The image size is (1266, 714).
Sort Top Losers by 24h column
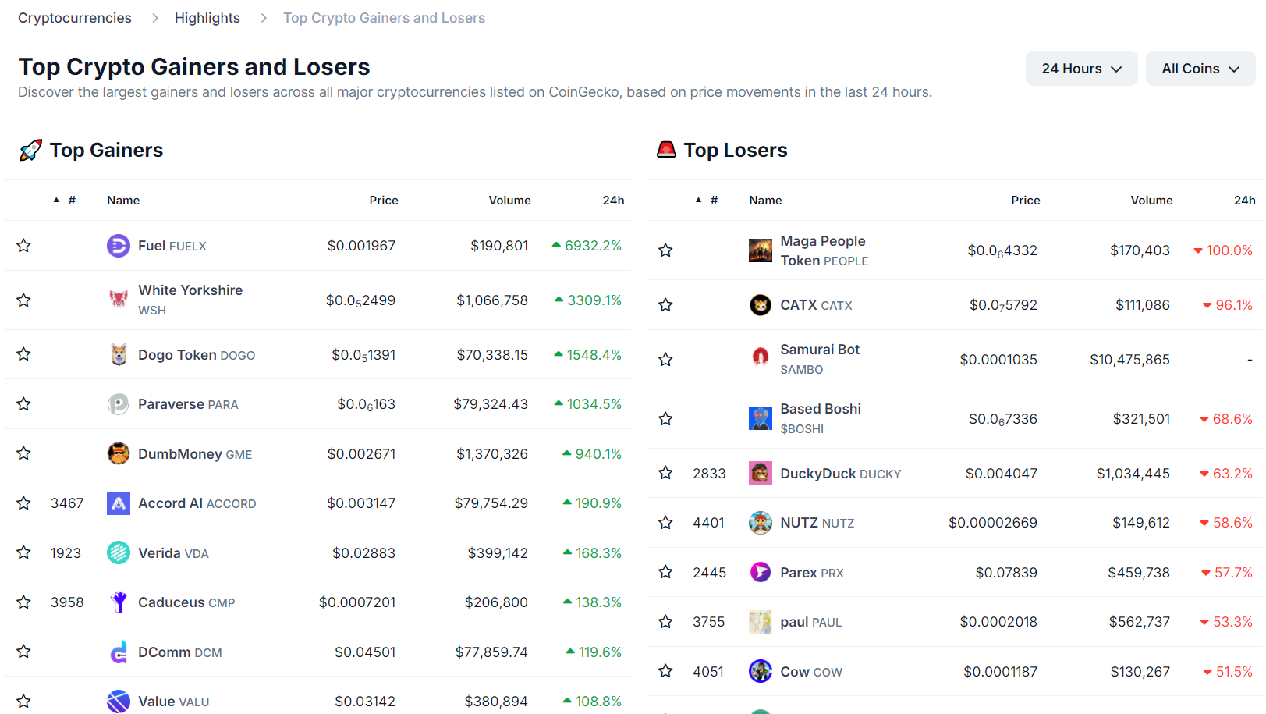coord(1244,201)
